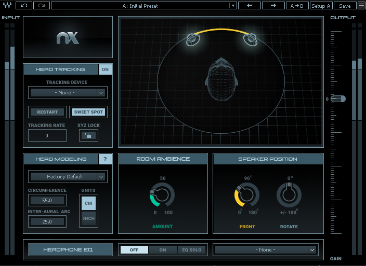Open the Tracking Device dropdown
366x266 pixels.
[68, 93]
